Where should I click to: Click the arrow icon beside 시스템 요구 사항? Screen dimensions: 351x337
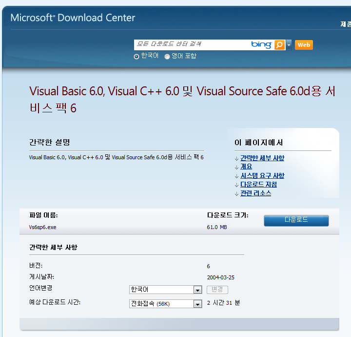236,176
